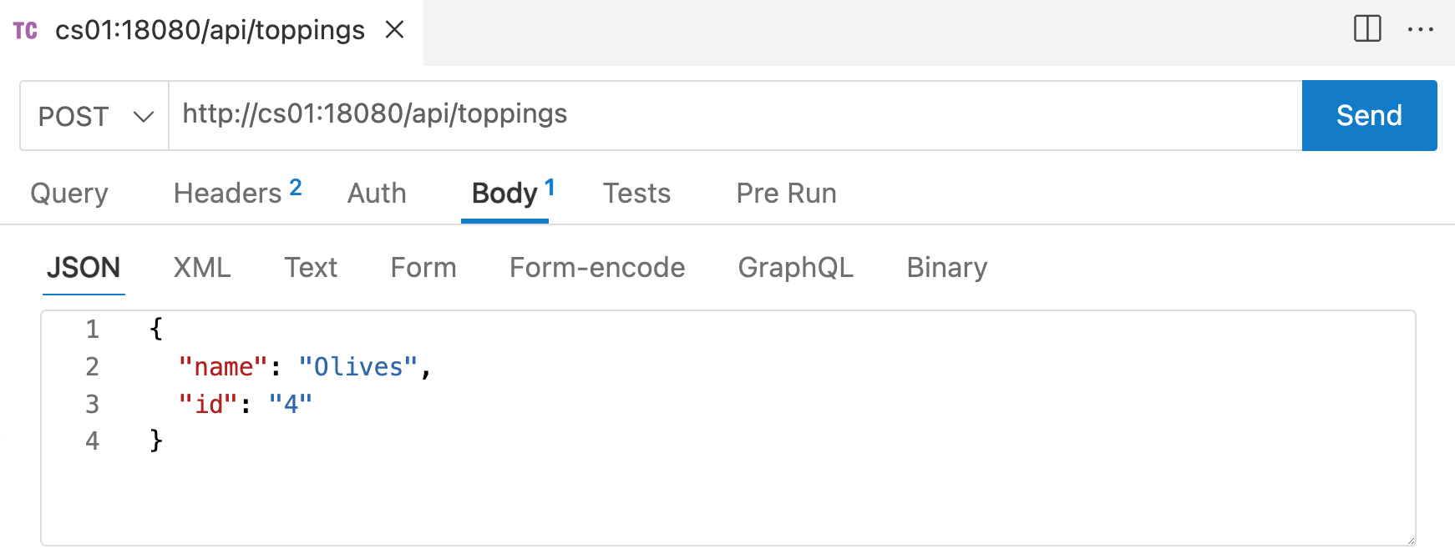Select the Form body type
The image size is (1455, 554).
coord(423,268)
